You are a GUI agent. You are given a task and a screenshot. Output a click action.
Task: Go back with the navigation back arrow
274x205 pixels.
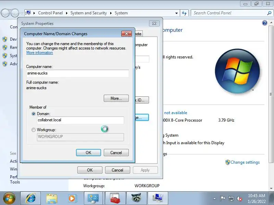5,13
